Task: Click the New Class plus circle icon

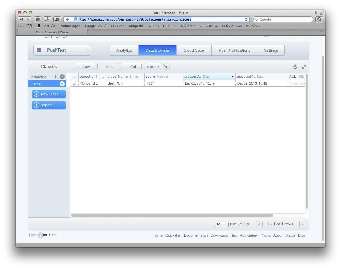Action: tap(36, 94)
